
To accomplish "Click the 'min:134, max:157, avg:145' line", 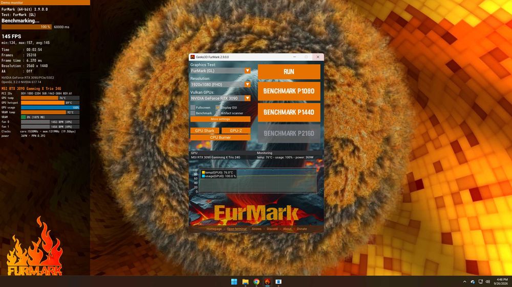I will click(x=26, y=43).
